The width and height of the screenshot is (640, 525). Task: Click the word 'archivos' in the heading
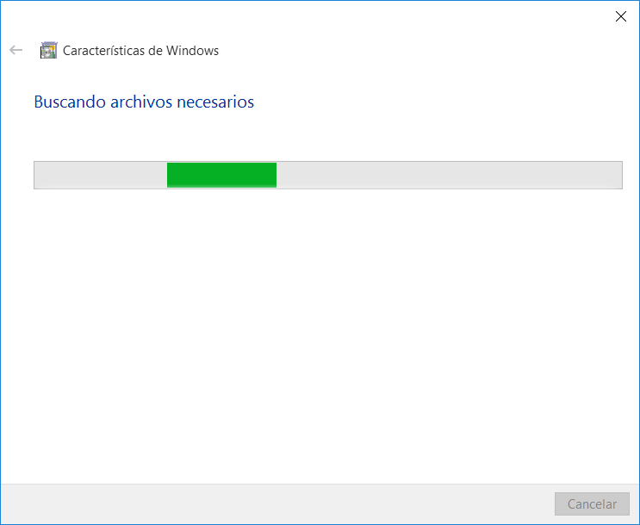click(x=141, y=102)
